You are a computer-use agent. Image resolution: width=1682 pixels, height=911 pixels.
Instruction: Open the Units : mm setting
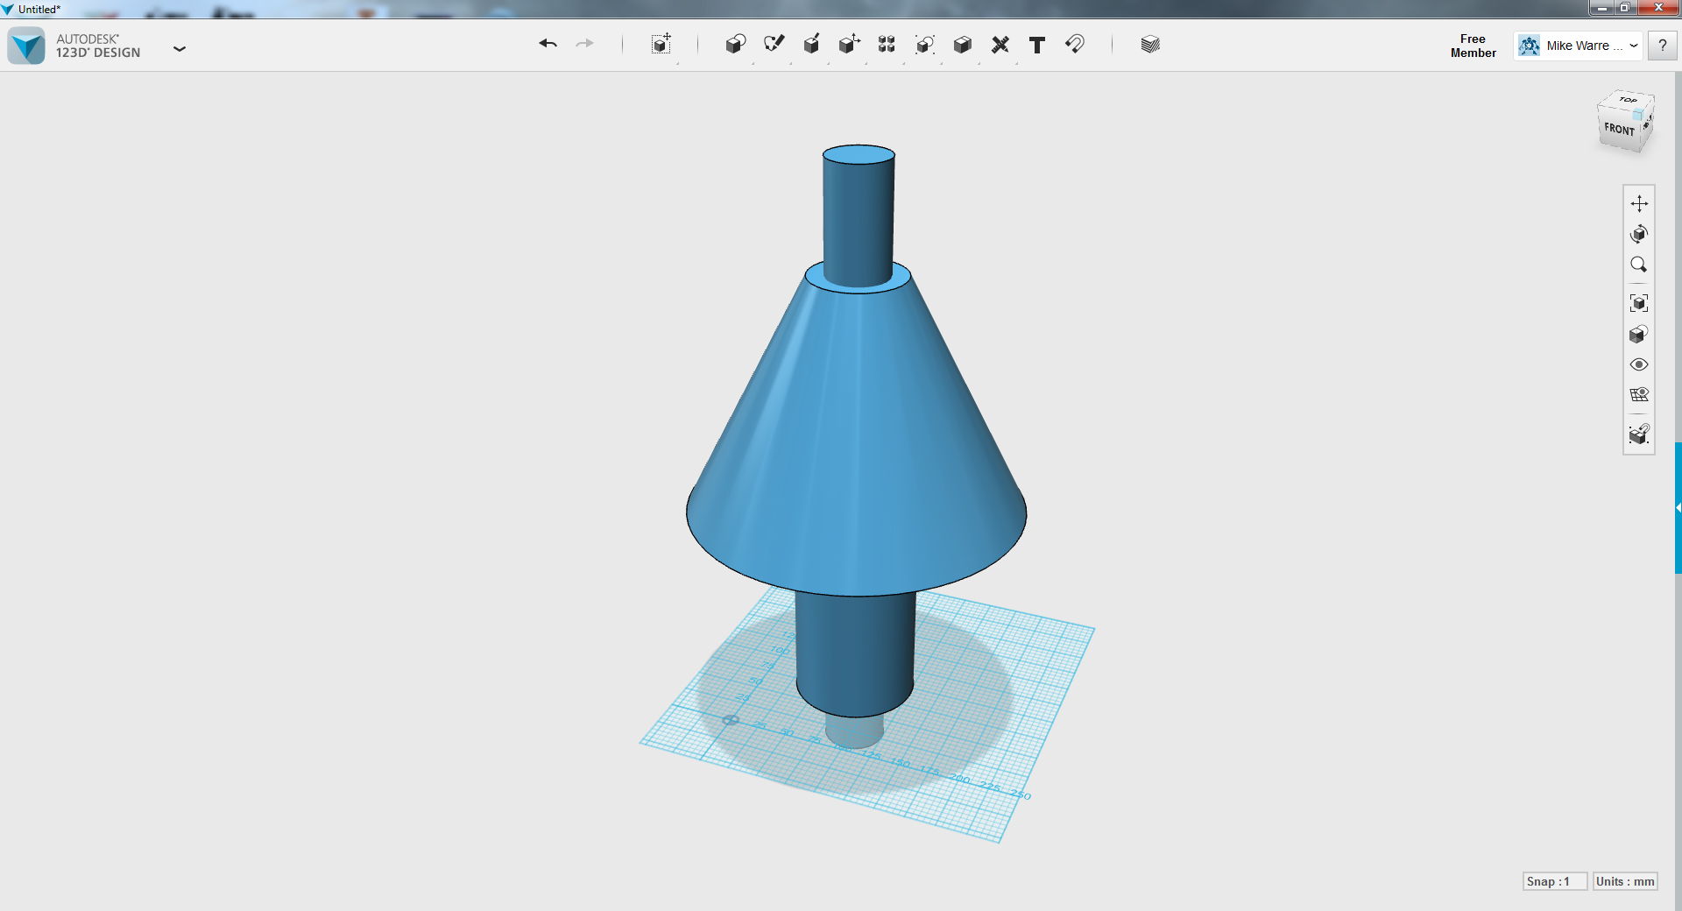pyautogui.click(x=1625, y=881)
